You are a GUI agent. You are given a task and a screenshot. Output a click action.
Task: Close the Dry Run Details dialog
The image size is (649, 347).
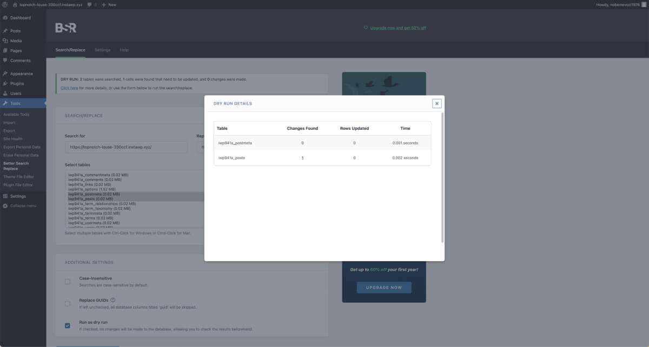pos(437,104)
